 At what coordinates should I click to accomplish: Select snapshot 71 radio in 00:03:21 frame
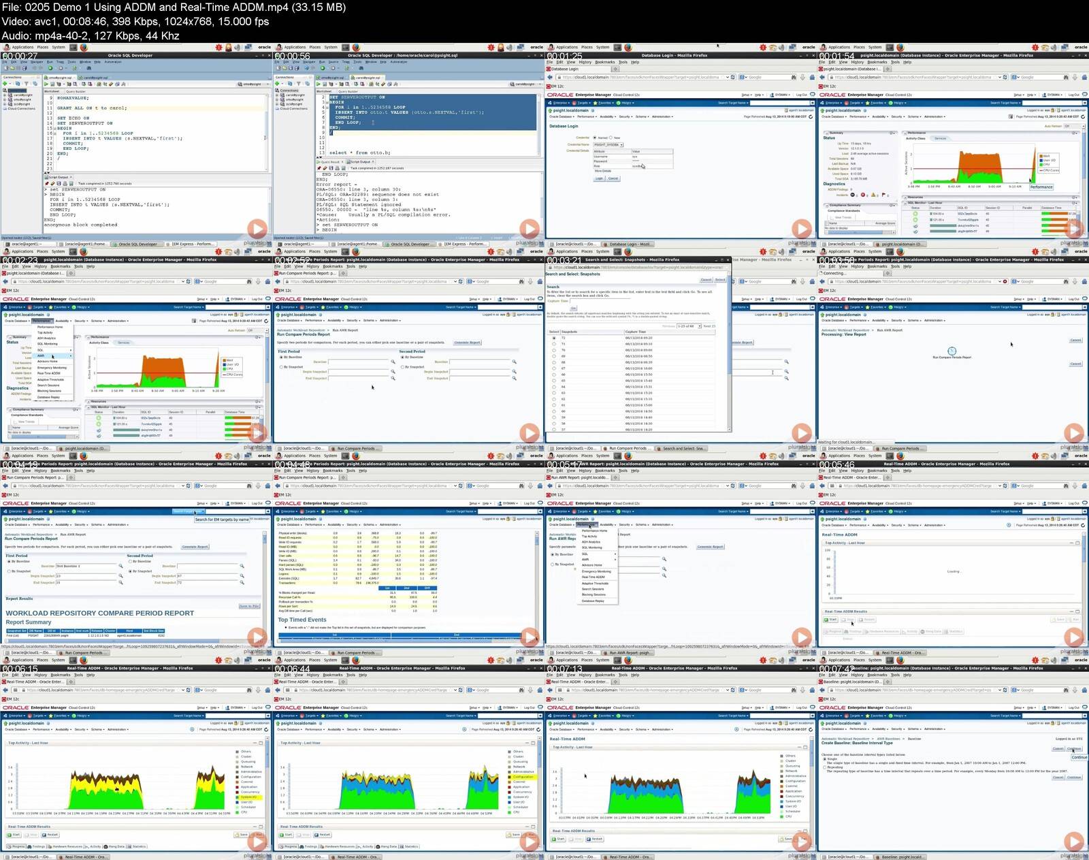554,344
